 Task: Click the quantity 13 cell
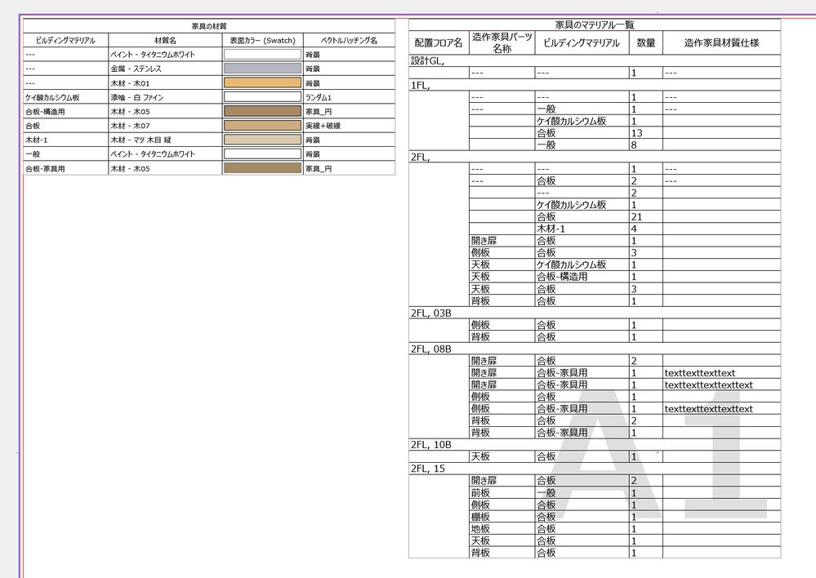[646, 133]
